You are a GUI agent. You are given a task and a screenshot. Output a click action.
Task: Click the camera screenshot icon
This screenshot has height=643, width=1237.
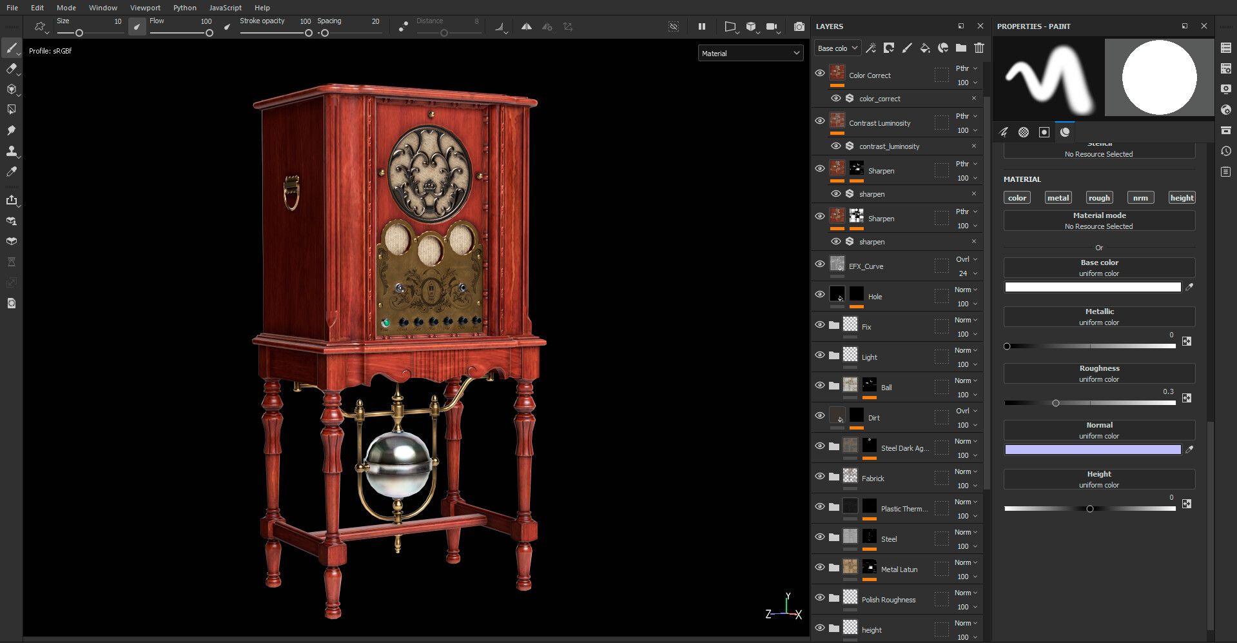pyautogui.click(x=799, y=26)
